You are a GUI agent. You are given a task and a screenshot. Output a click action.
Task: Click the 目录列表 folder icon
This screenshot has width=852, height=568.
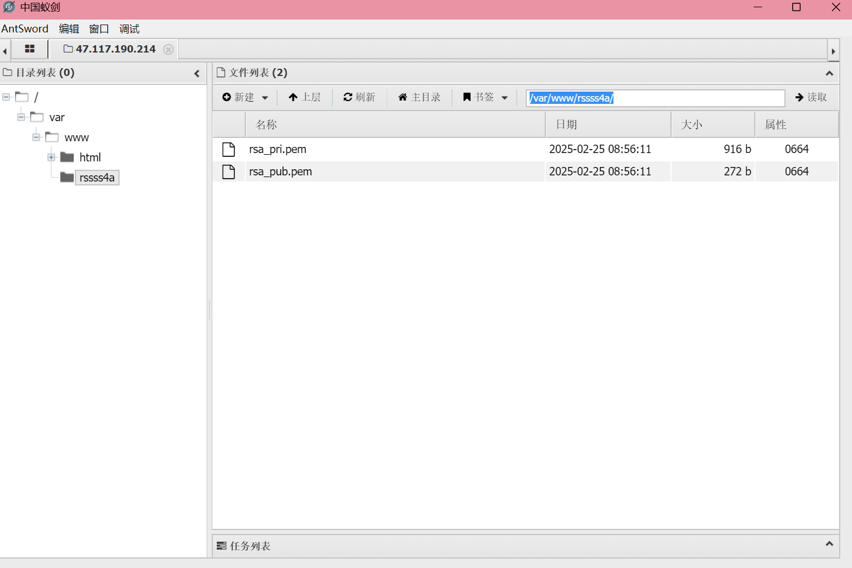coord(8,72)
